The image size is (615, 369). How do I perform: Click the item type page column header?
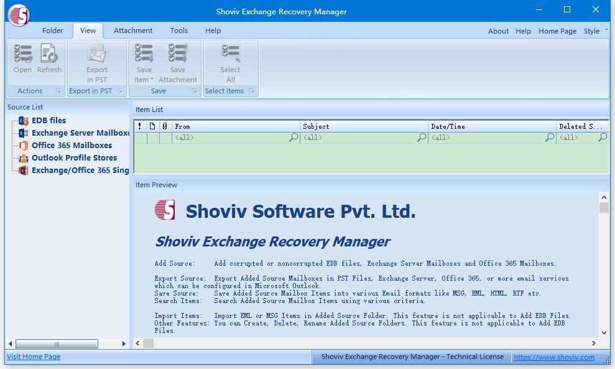[152, 126]
